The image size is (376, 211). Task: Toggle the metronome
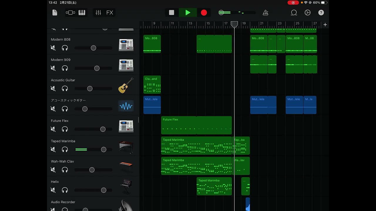265,13
